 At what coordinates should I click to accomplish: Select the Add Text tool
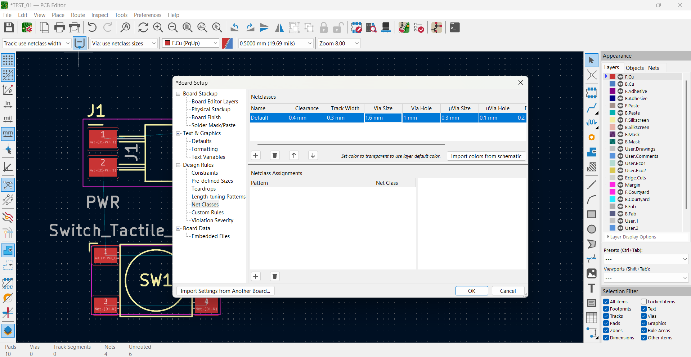coord(591,288)
